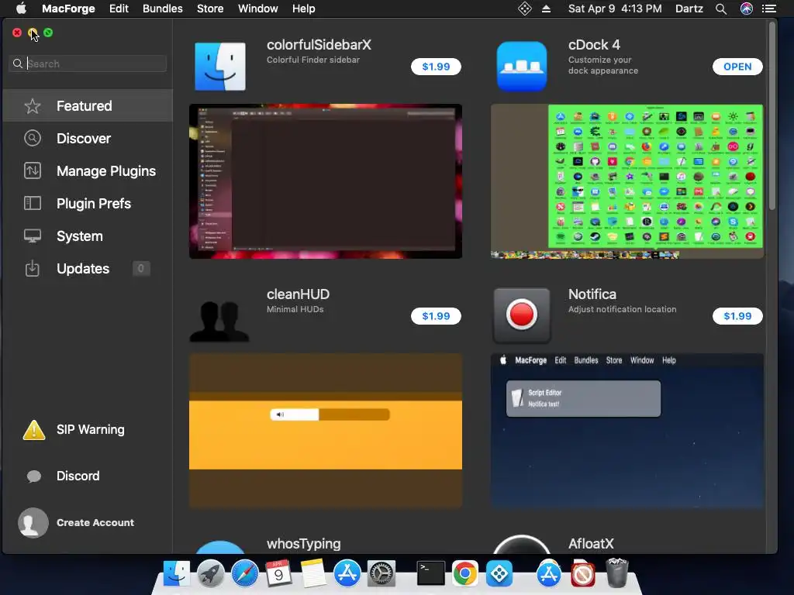This screenshot has width=794, height=595.
Task: Click OPEN button for cDock 4
Action: (x=737, y=67)
